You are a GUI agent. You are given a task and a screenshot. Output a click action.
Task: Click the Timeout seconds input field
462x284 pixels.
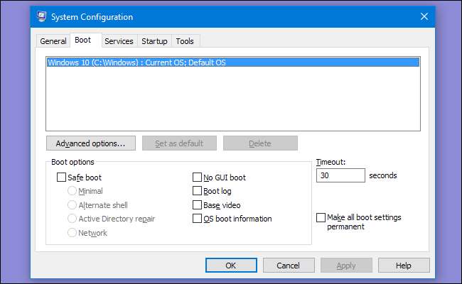[x=340, y=175]
